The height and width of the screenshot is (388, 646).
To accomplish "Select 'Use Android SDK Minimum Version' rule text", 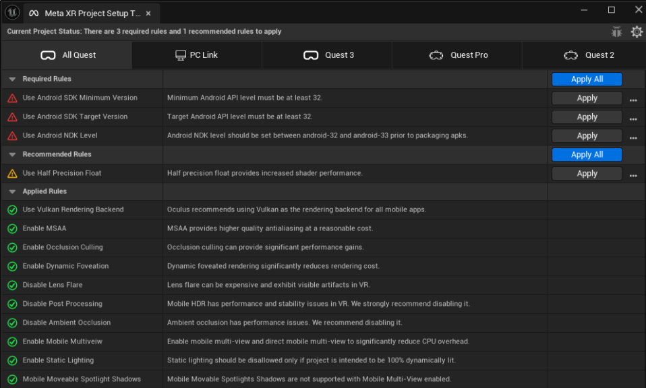I will pos(80,98).
